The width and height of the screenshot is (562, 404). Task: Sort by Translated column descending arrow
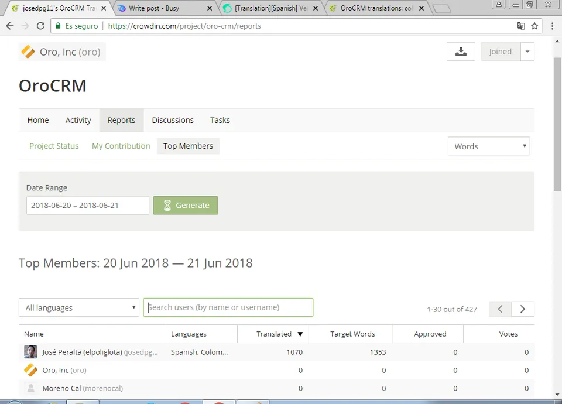[300, 334]
